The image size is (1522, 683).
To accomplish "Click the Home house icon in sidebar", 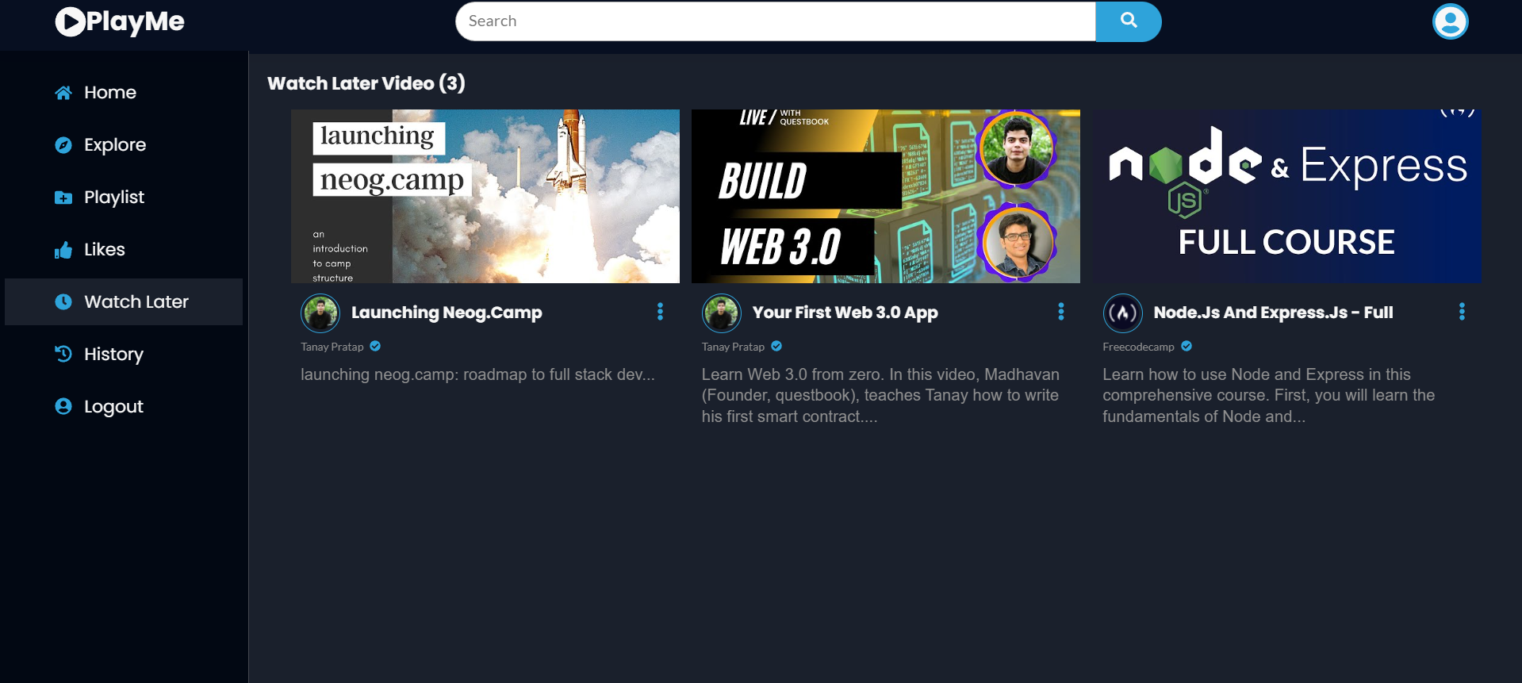I will click(63, 93).
